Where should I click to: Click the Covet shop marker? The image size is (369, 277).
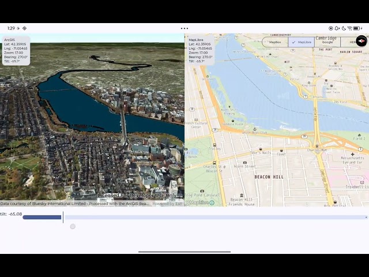tap(281, 151)
